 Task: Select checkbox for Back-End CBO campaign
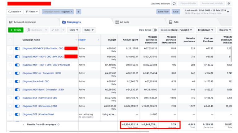pos(10,81)
